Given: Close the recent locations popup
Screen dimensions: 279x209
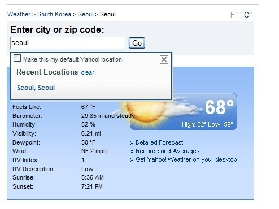Looking at the screenshot, I should click(x=164, y=60).
